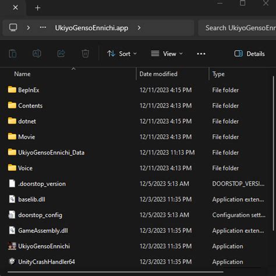Click the baselib.dll file name
The width and height of the screenshot is (276, 276).
(31, 199)
